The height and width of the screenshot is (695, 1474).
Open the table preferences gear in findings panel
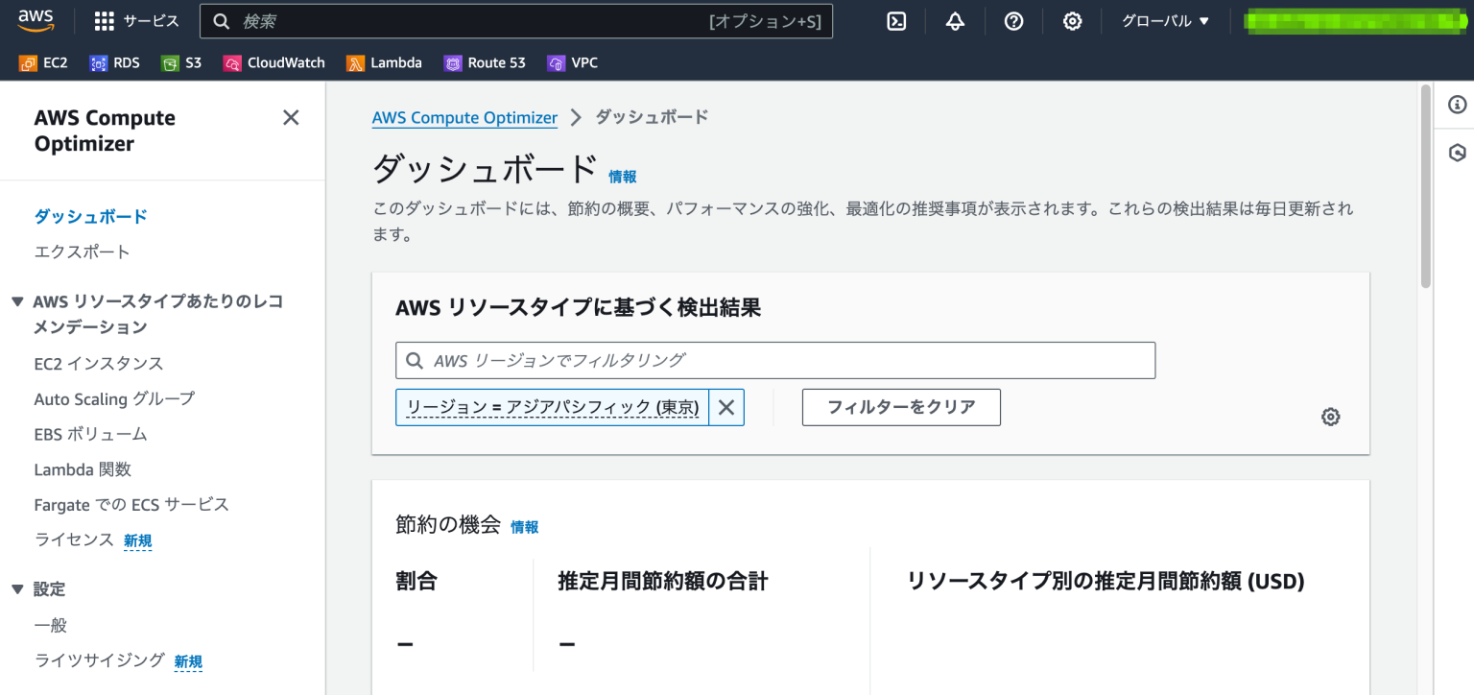pos(1330,416)
